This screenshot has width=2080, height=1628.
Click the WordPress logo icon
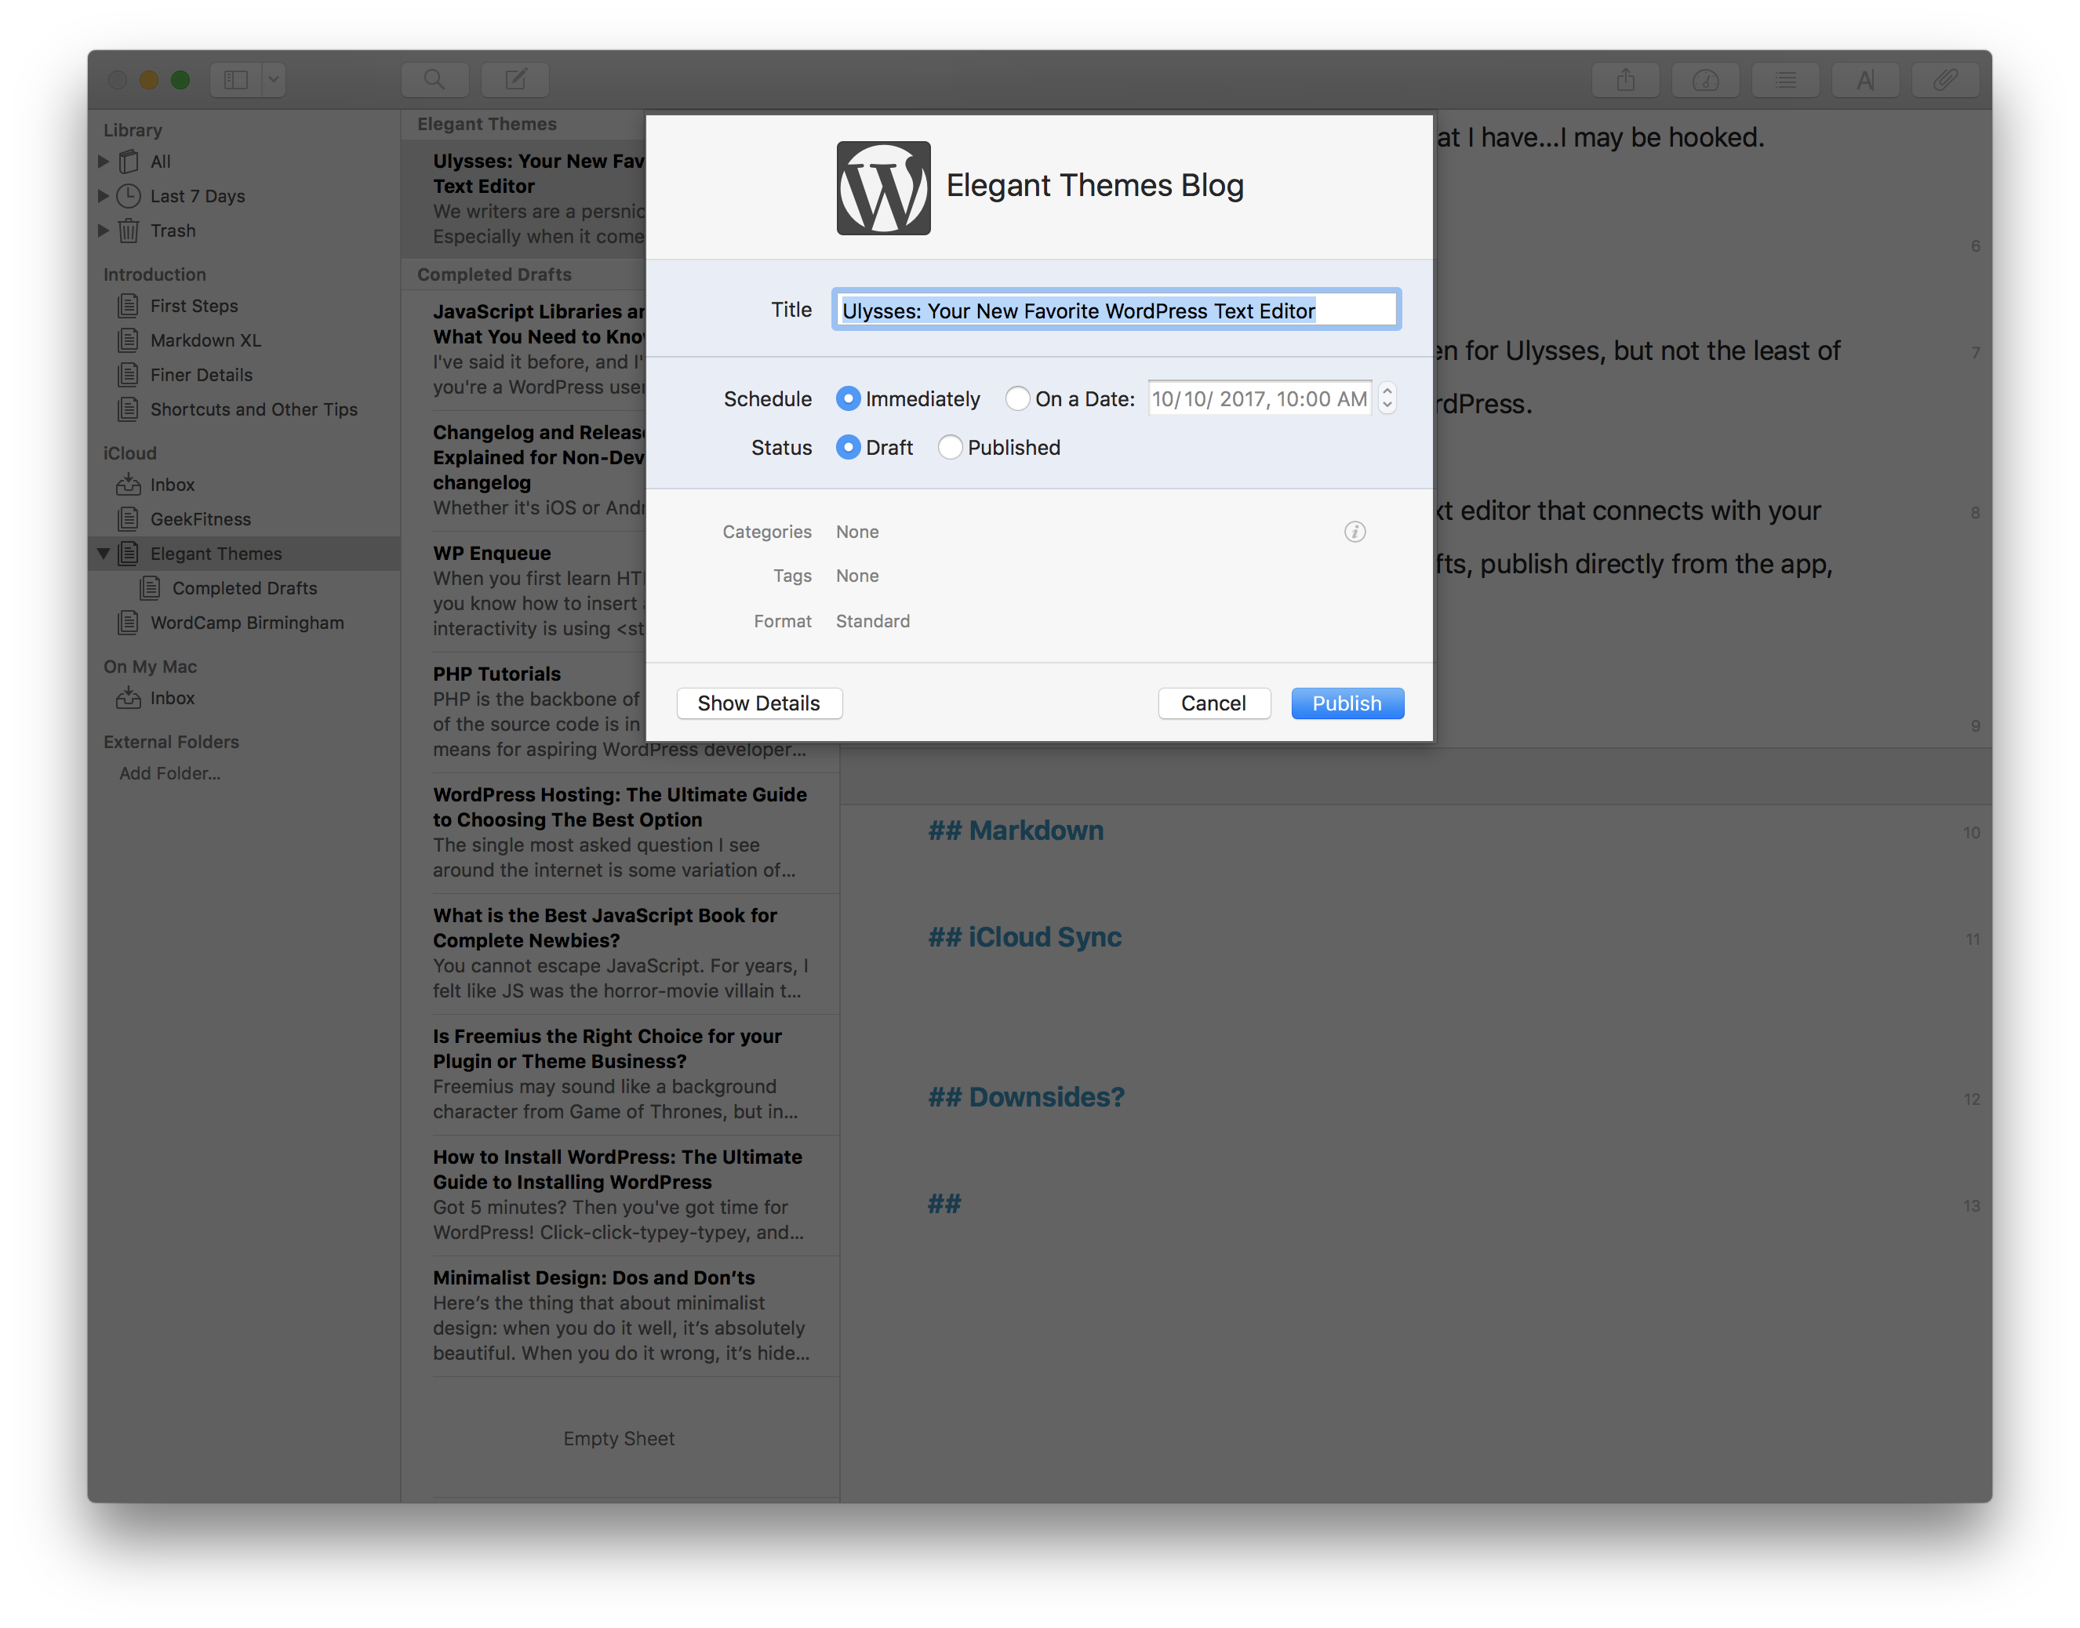pyautogui.click(x=882, y=187)
